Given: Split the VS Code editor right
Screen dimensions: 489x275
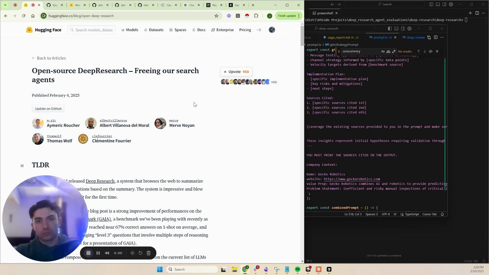Looking at the screenshot, I should pyautogui.click(x=436, y=37).
